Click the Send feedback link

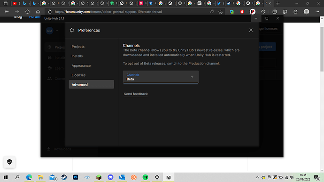tap(136, 94)
